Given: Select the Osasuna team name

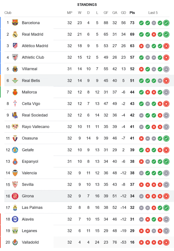Looking at the screenshot, I should (30, 138).
